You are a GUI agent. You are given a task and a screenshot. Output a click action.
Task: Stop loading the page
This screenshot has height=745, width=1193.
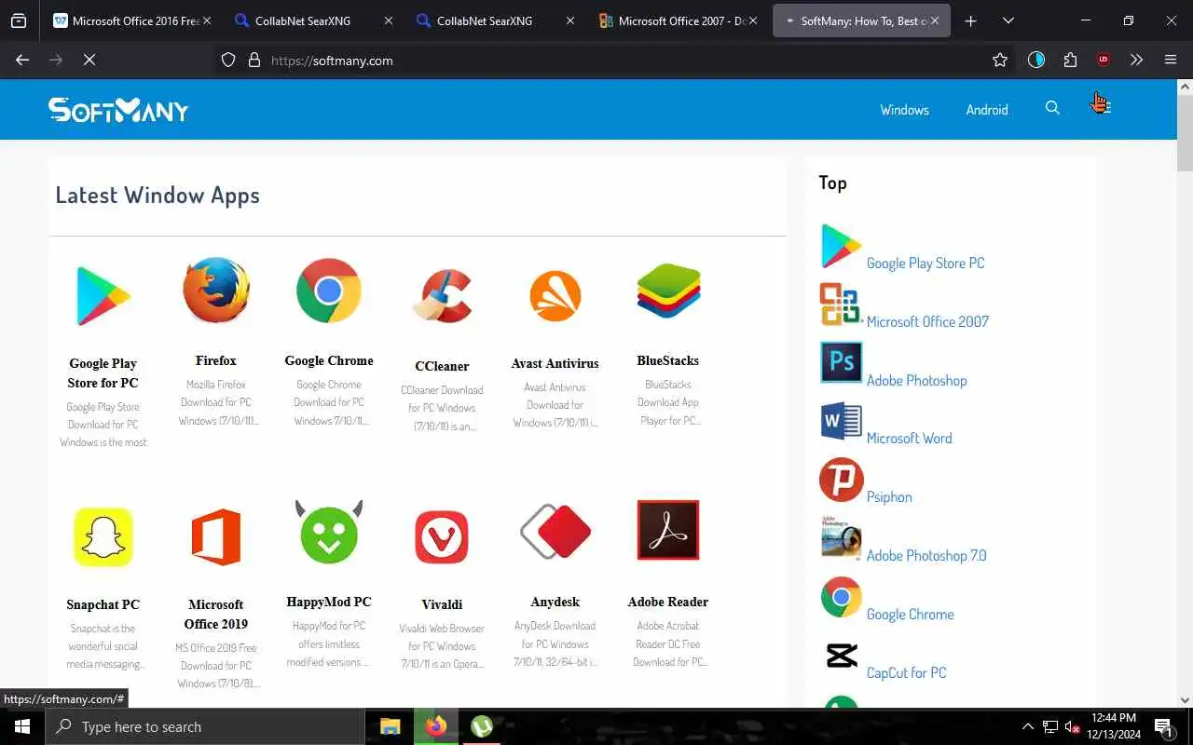(x=89, y=60)
